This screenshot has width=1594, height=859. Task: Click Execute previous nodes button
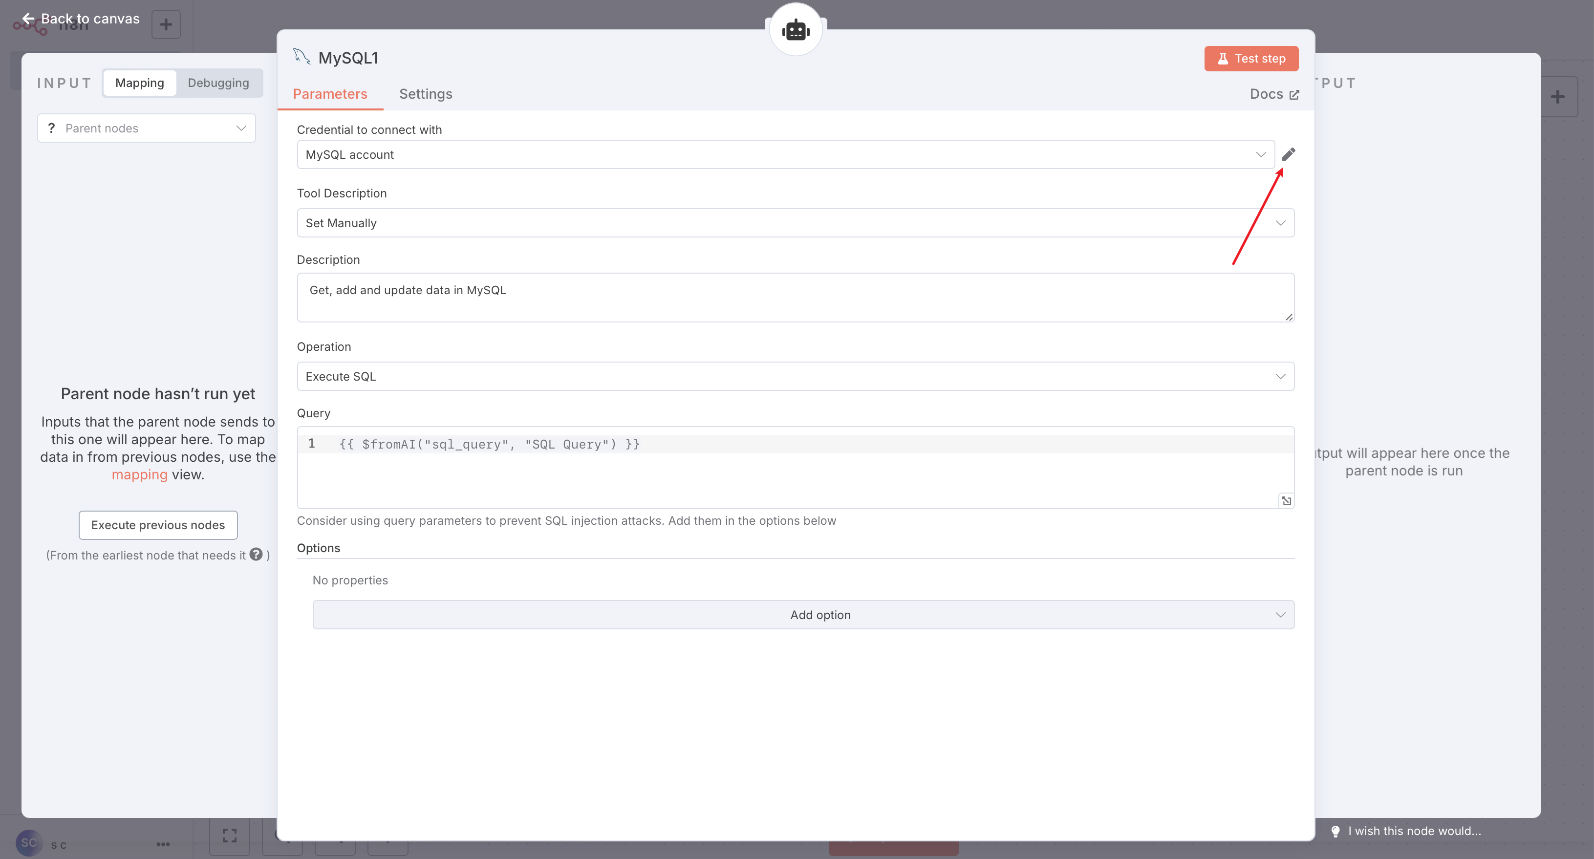coord(158,525)
